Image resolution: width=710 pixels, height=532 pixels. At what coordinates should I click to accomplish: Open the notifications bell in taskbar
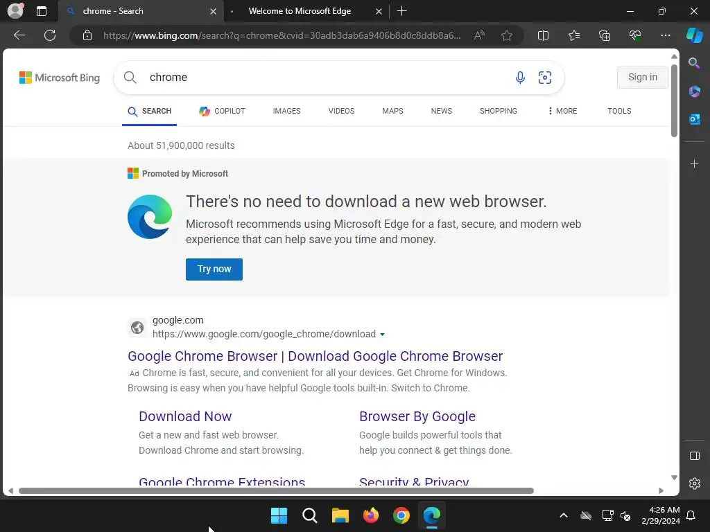[691, 515]
